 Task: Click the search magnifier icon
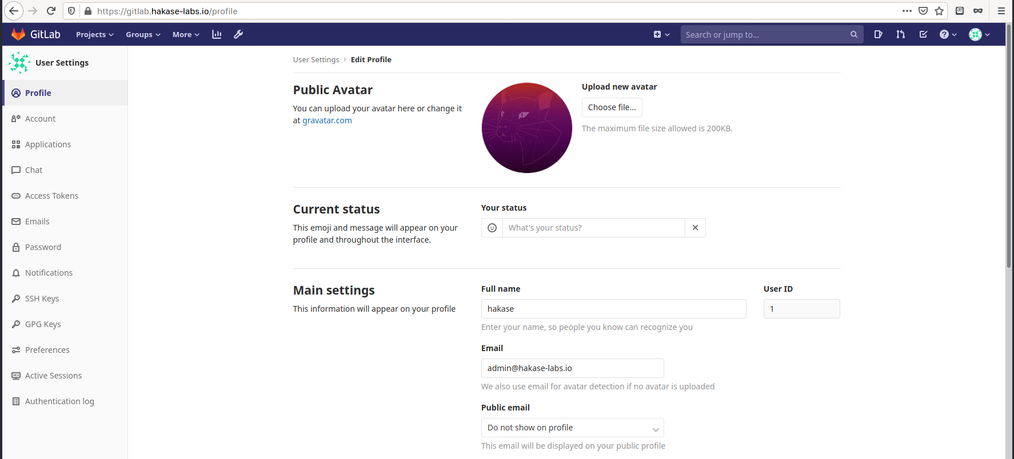pyautogui.click(x=853, y=34)
